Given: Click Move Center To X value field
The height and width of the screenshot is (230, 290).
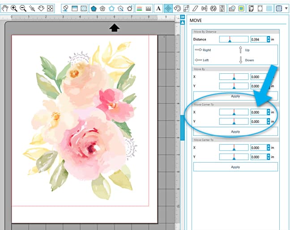Looking at the screenshot, I should coord(259,148).
